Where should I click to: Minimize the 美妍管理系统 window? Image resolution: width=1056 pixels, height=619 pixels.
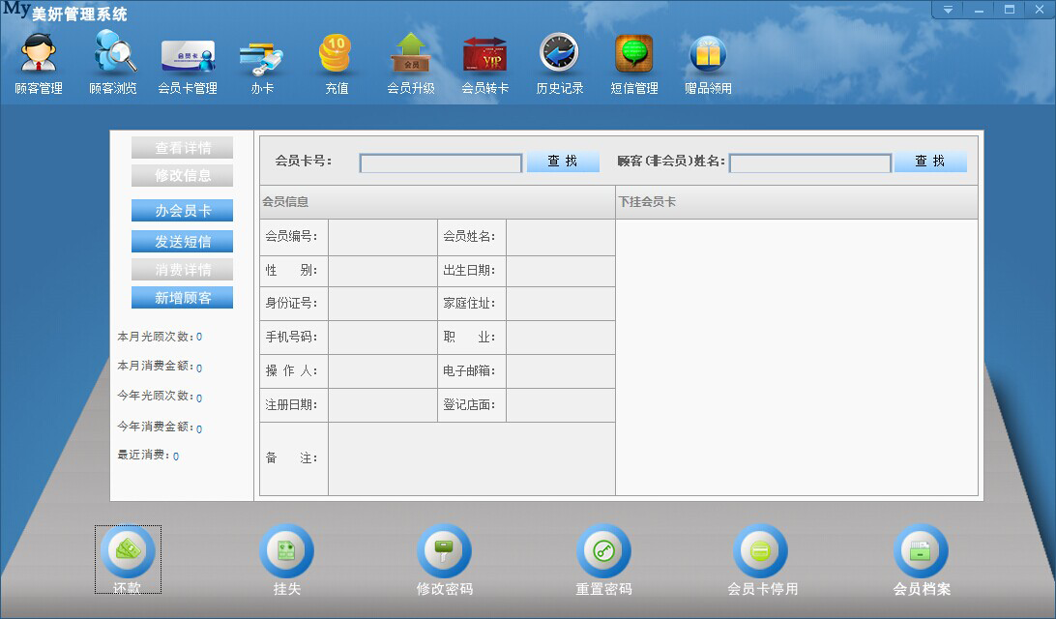click(x=980, y=10)
